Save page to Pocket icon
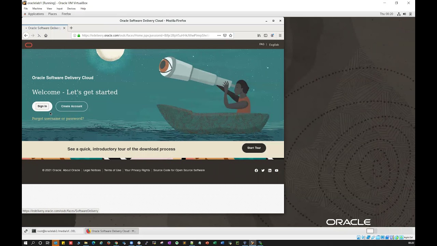Viewport: 437px width, 246px height. (x=225, y=36)
